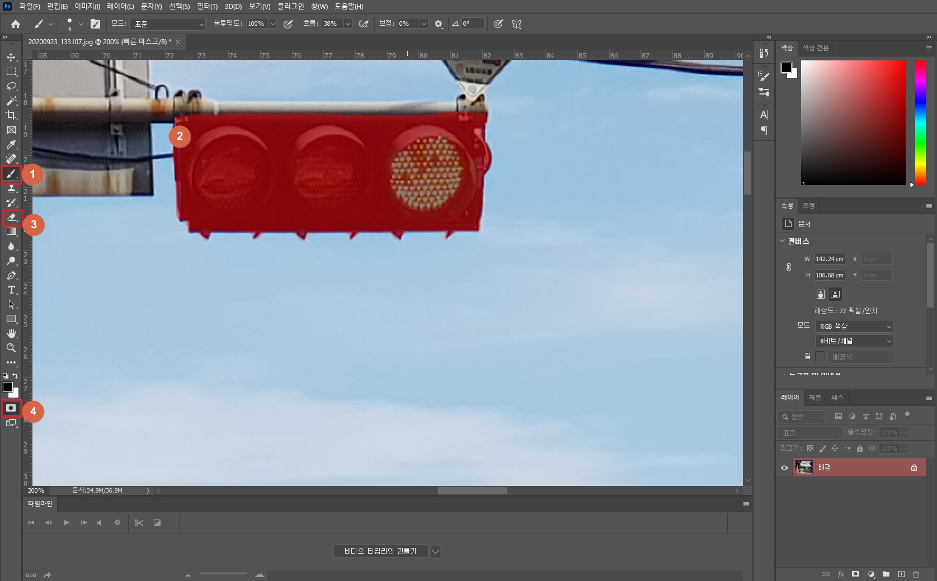Toggle the brush settings panel button
937x581 pixels.
96,24
